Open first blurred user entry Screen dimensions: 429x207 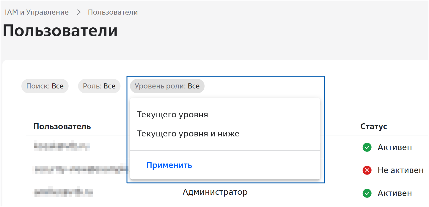click(x=62, y=146)
